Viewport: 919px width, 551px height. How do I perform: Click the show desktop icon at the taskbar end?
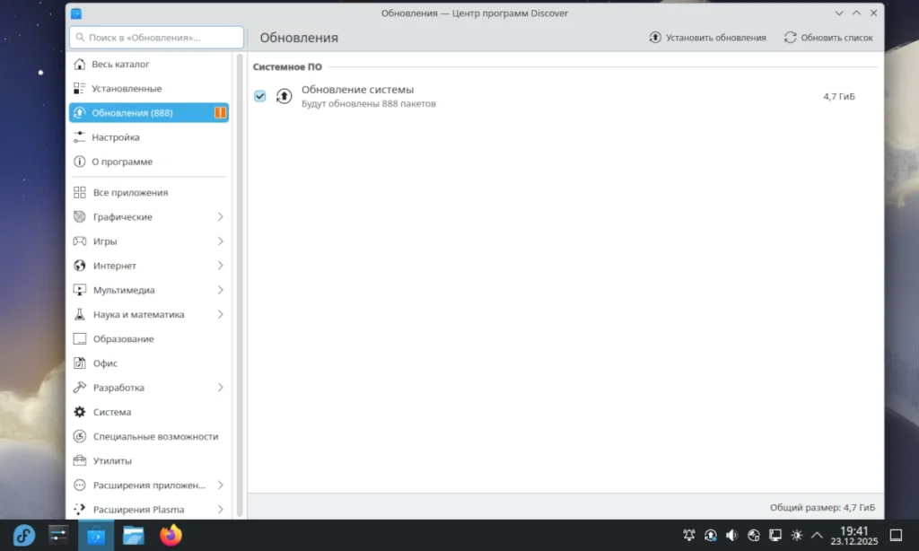pyautogui.click(x=897, y=535)
